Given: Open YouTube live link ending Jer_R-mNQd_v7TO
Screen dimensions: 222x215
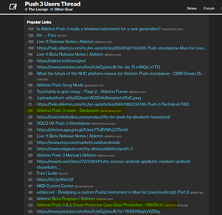Looking at the screenshot, I should [x=98, y=67].
